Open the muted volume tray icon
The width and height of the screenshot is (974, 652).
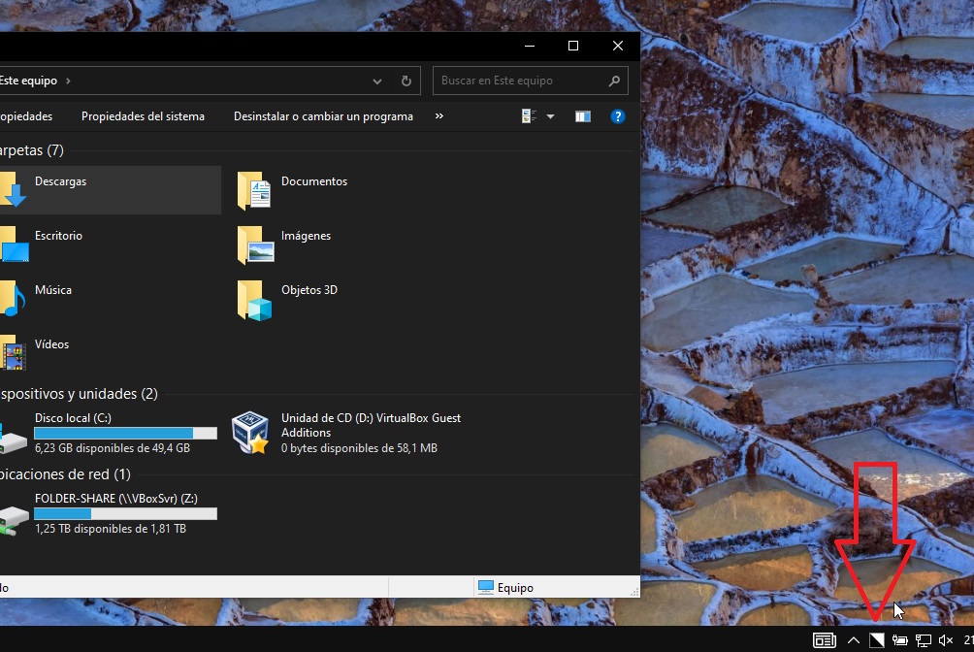(946, 640)
